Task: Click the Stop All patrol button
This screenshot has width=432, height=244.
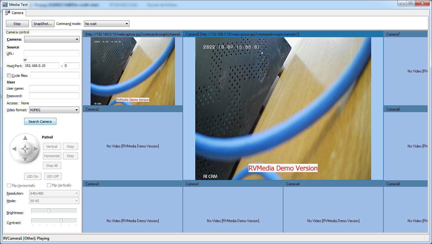Action: tap(52, 166)
